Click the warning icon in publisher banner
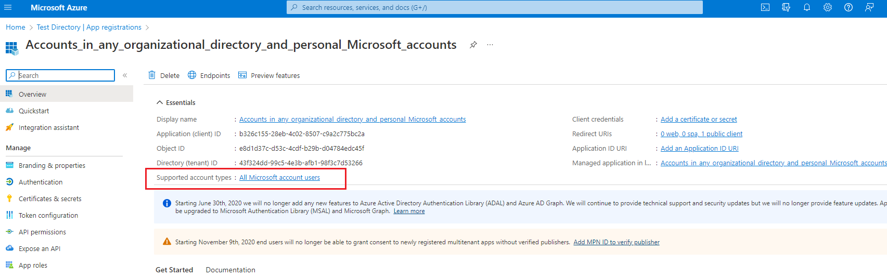Viewport: 887px width, 277px height. [x=167, y=242]
